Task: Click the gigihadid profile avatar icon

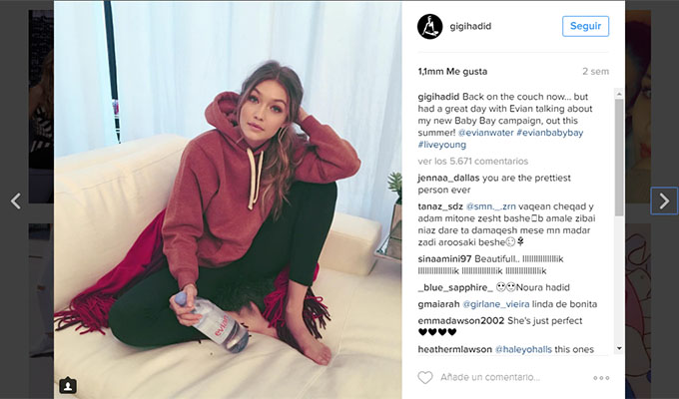Action: click(429, 26)
